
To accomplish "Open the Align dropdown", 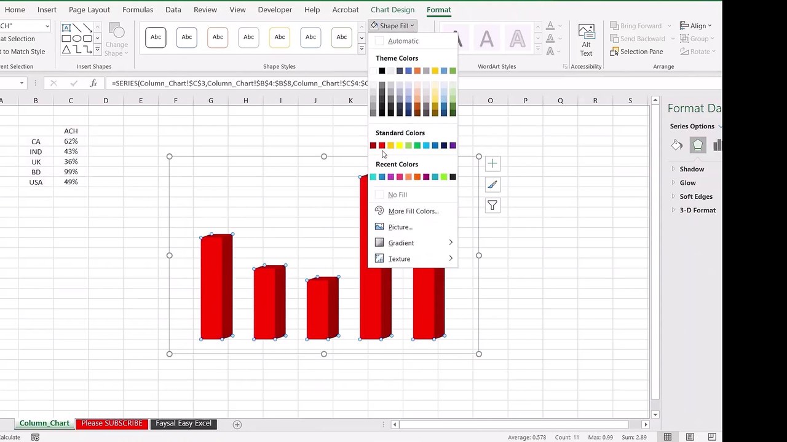I will click(696, 26).
